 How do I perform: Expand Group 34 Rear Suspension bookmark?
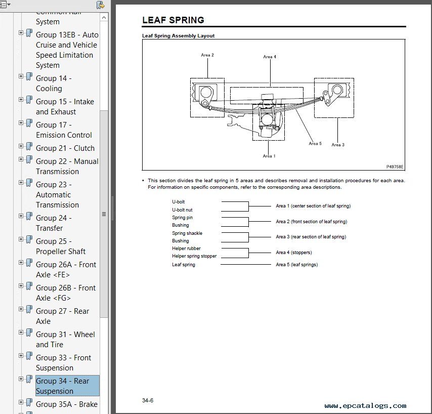21,379
